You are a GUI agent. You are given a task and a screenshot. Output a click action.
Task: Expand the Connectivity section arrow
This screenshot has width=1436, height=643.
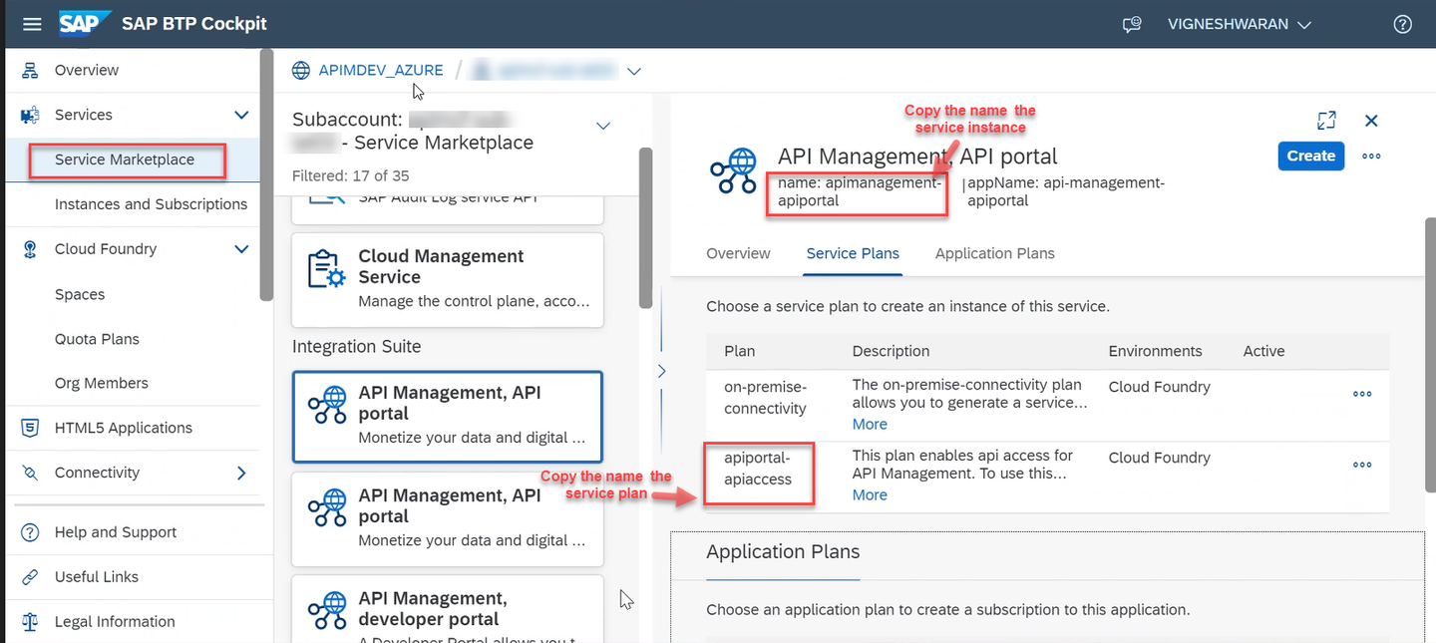tap(241, 473)
